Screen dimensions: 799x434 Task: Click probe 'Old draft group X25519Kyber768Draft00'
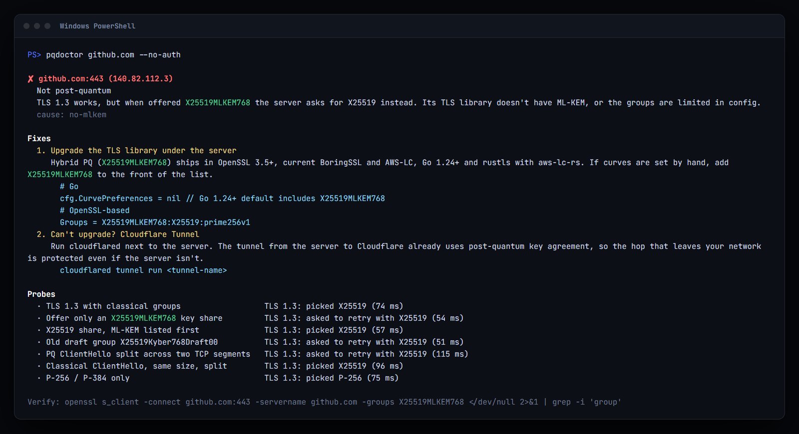(x=132, y=342)
